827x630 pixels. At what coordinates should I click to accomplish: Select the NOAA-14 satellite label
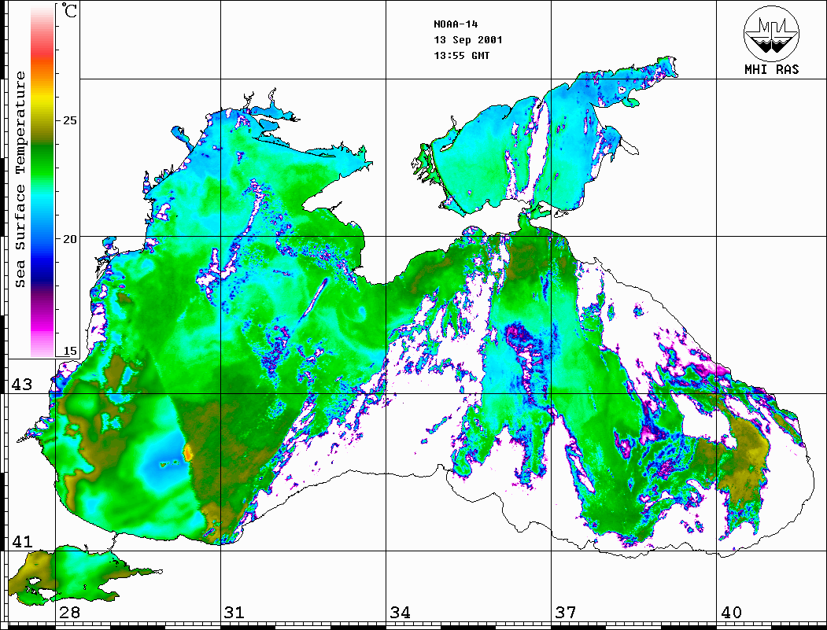(456, 24)
